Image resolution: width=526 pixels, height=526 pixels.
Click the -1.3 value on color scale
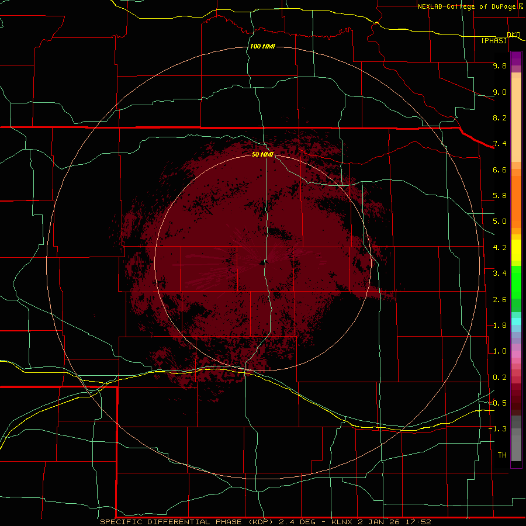[498, 429]
